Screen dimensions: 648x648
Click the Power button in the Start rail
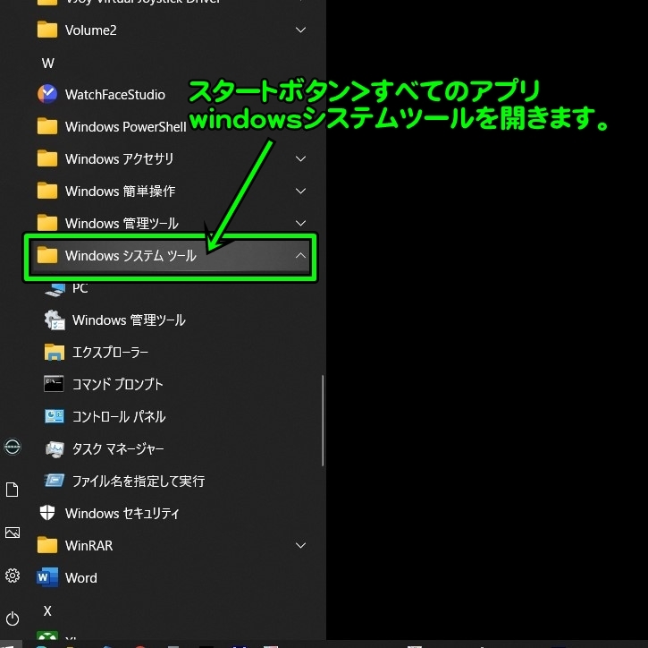tap(13, 618)
